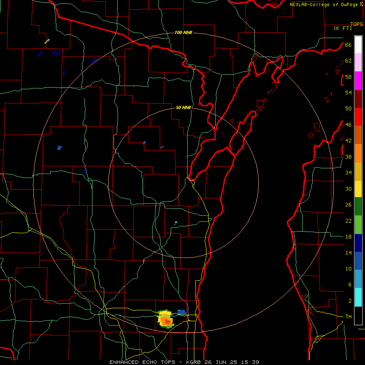365x365 pixels.
Task: Click legend value '54'
Action: tap(348, 92)
